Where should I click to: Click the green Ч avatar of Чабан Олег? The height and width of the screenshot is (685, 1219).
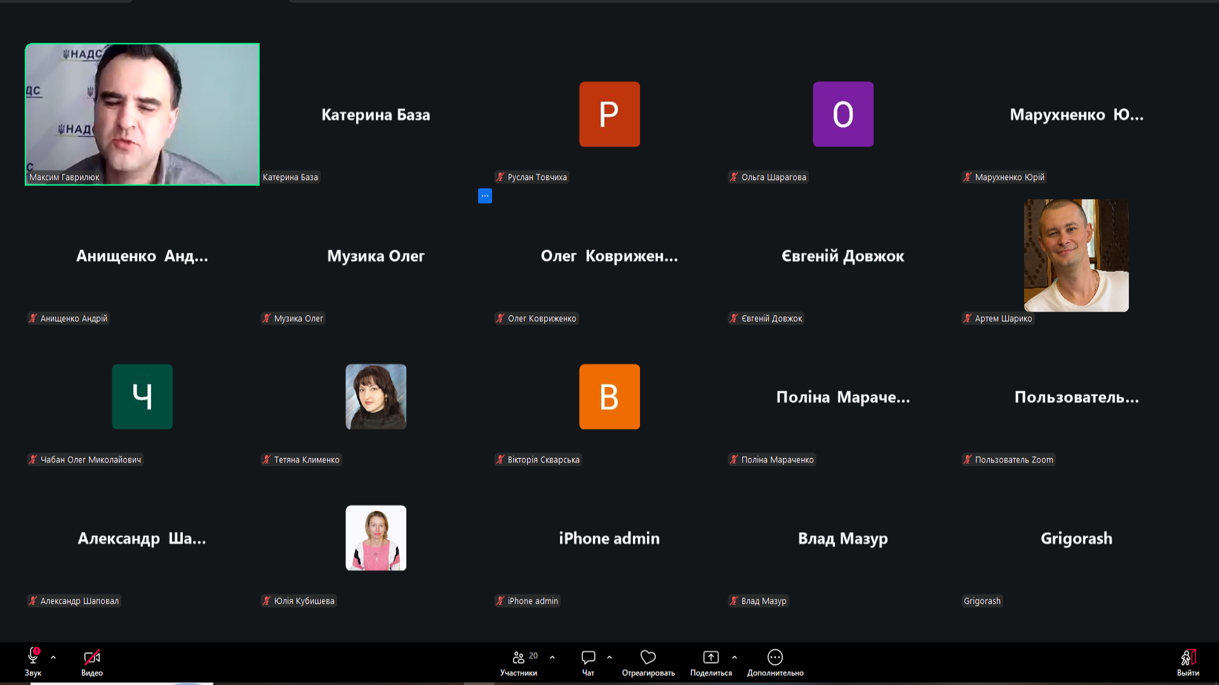(142, 396)
